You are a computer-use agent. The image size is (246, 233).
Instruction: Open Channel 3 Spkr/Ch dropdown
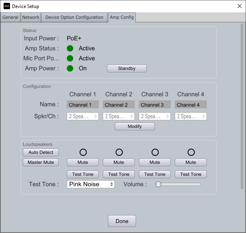click(155, 116)
